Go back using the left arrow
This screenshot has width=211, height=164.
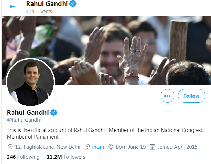click(x=12, y=7)
